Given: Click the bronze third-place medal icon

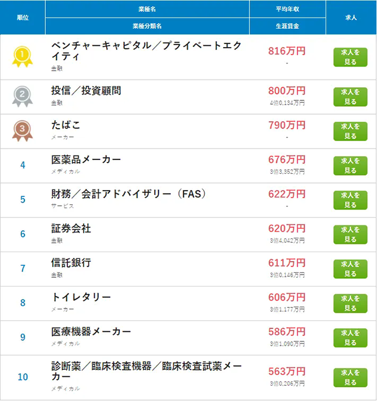Looking at the screenshot, I should point(23,130).
